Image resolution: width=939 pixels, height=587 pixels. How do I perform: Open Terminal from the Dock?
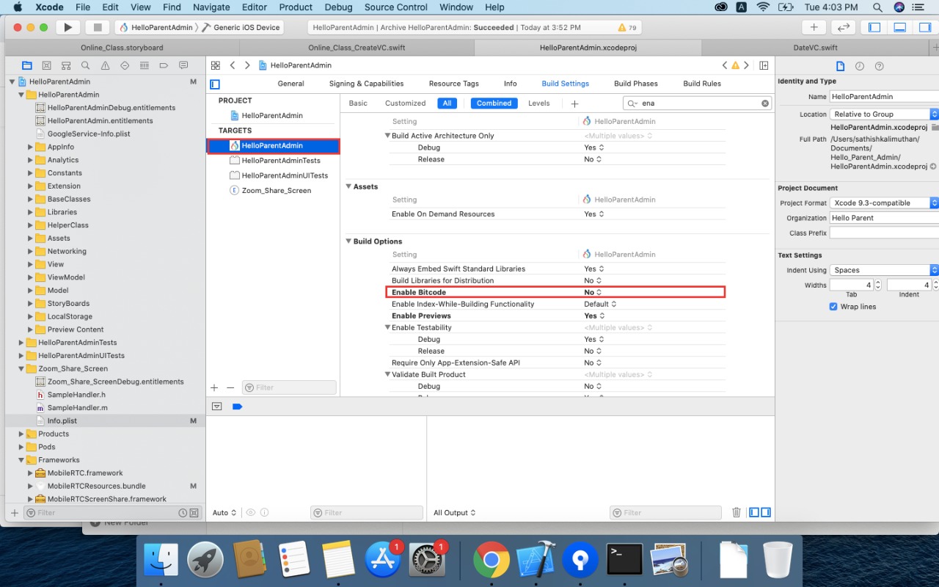(624, 561)
